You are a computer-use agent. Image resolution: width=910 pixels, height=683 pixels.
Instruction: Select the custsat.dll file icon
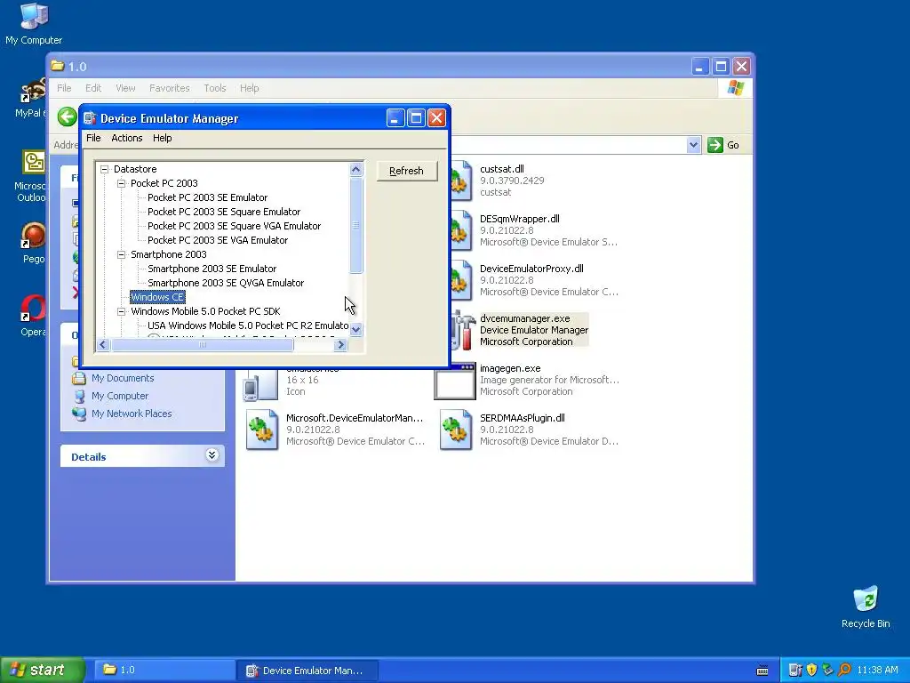[x=461, y=181]
